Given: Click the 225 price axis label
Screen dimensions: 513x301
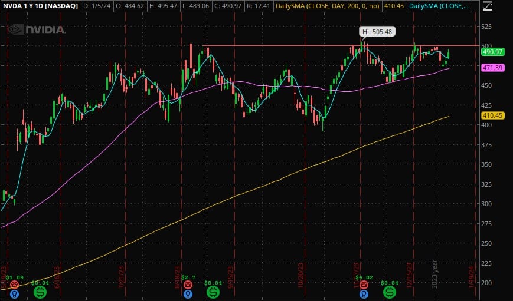Looking at the screenshot, I should [x=486, y=263].
